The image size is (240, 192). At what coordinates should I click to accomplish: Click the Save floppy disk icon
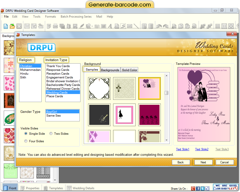point(27,26)
